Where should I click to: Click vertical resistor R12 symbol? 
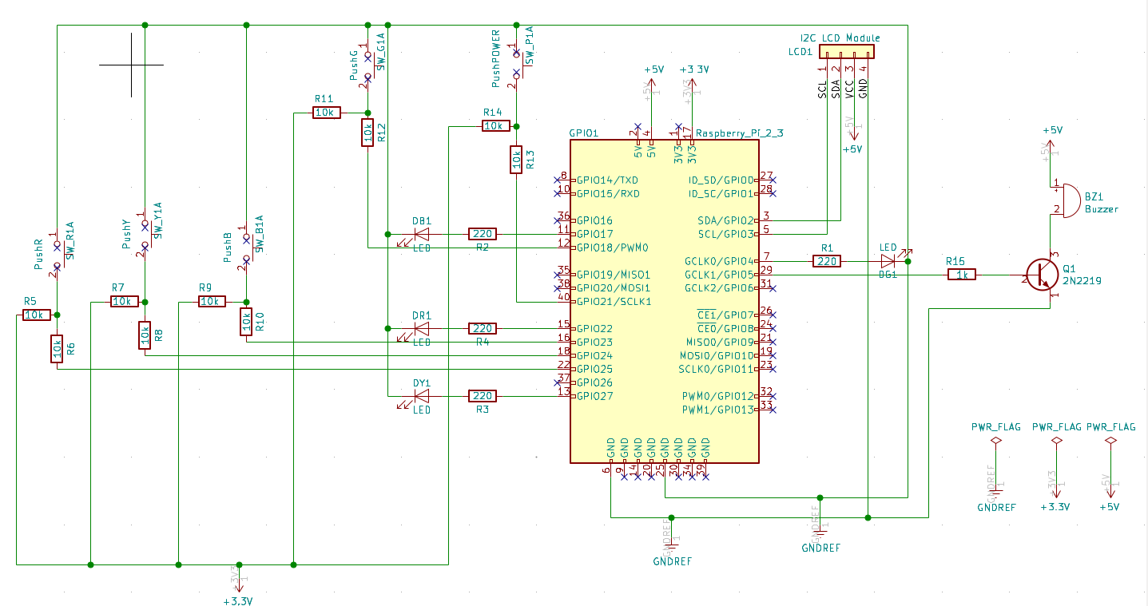coord(367,132)
